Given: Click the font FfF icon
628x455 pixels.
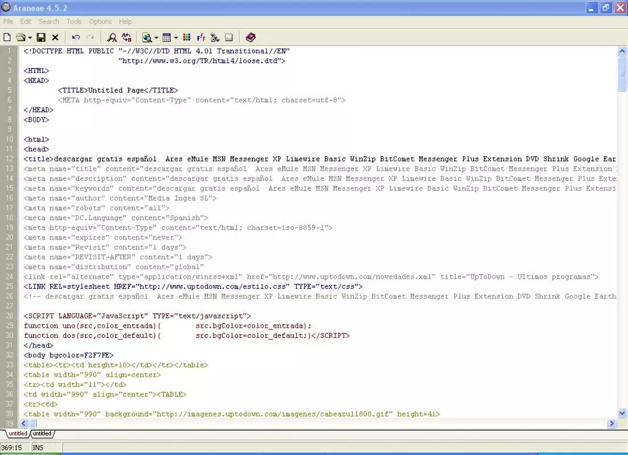Looking at the screenshot, I should pos(201,37).
